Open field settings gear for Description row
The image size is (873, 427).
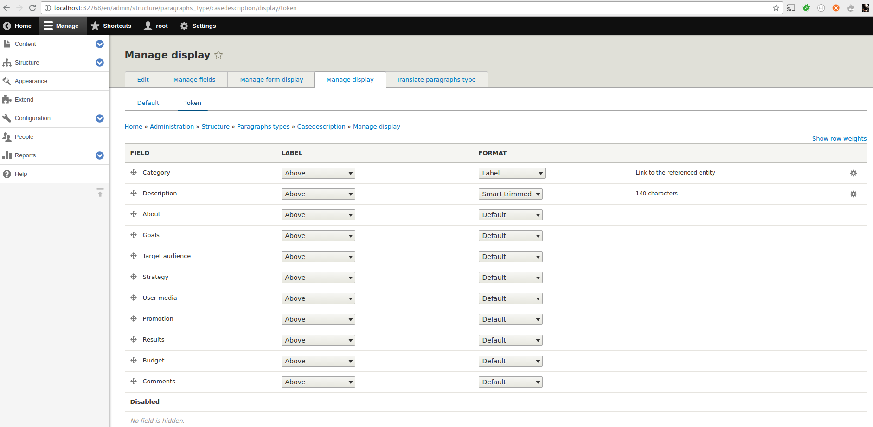point(854,194)
